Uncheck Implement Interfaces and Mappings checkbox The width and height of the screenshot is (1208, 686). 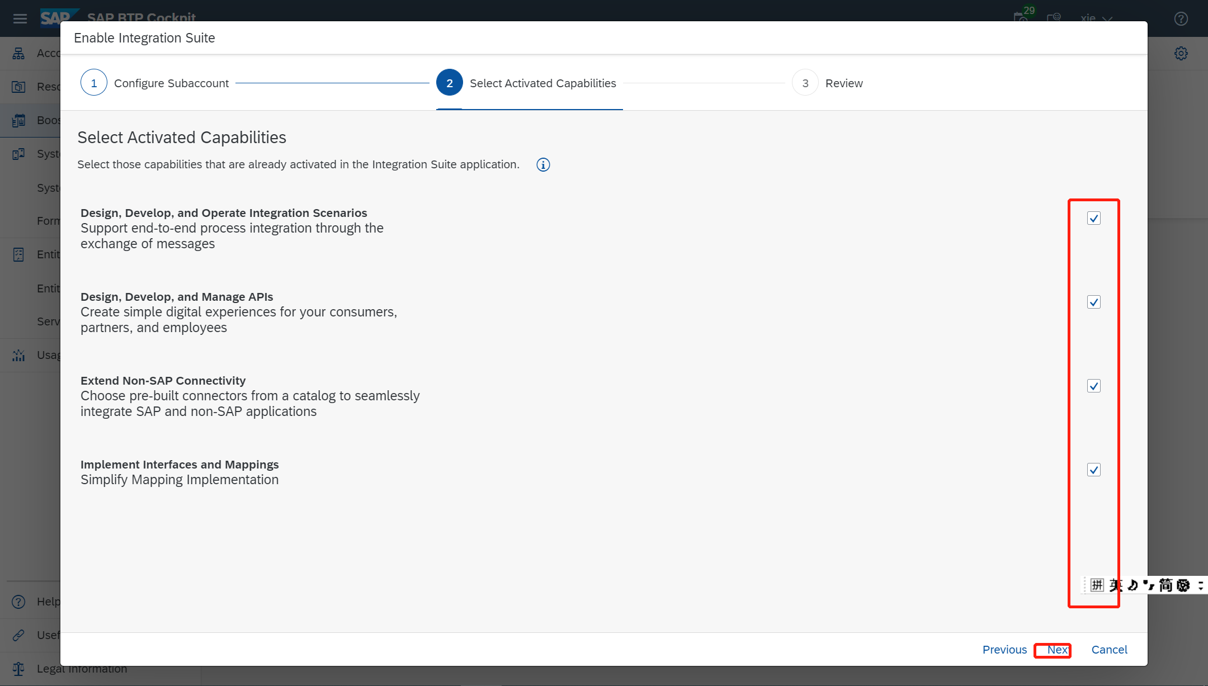(1094, 470)
